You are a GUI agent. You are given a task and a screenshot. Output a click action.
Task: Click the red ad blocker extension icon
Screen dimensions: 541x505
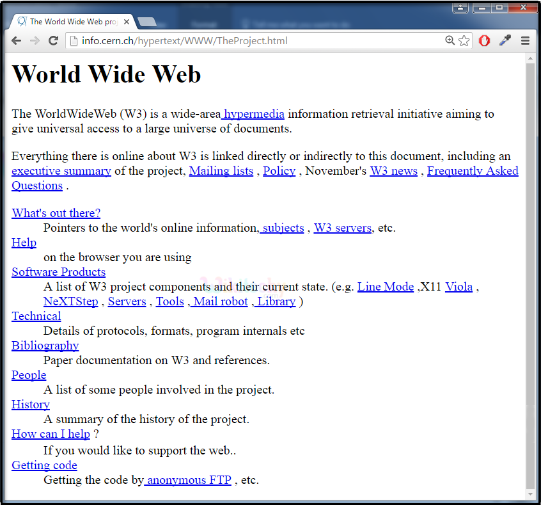point(485,41)
